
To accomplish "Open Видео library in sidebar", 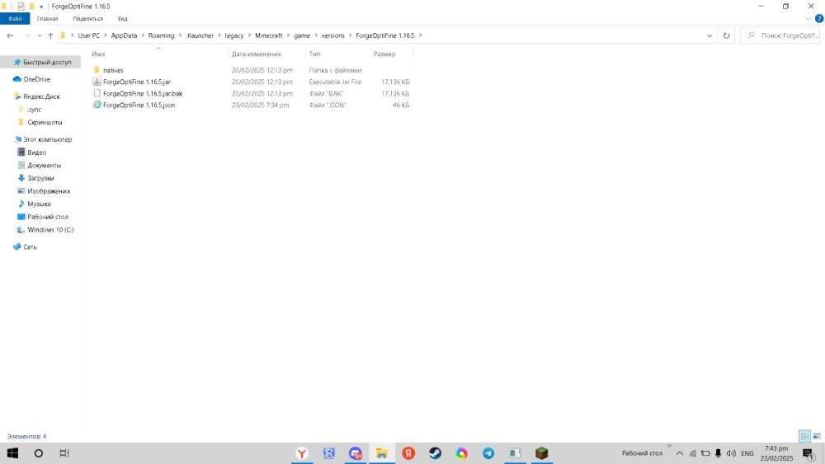I will (x=36, y=152).
